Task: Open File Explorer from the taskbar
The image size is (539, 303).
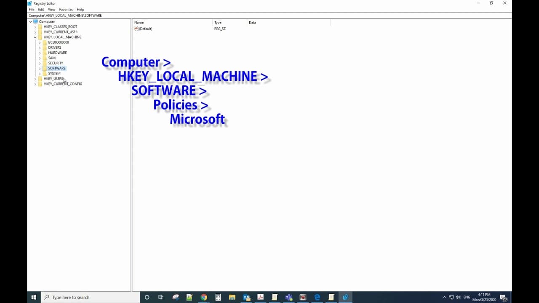Action: point(232,297)
